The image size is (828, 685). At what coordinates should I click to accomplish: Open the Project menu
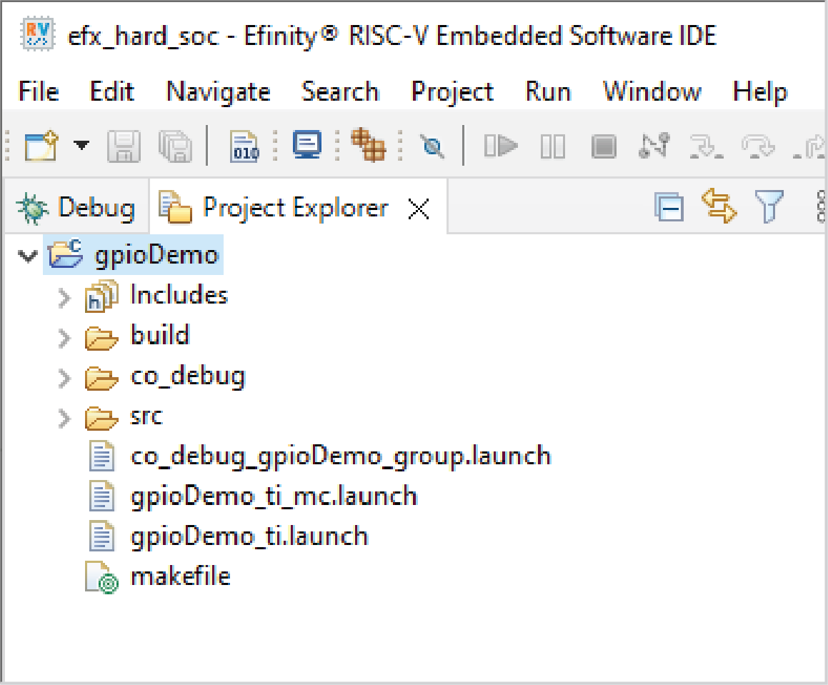click(x=452, y=92)
